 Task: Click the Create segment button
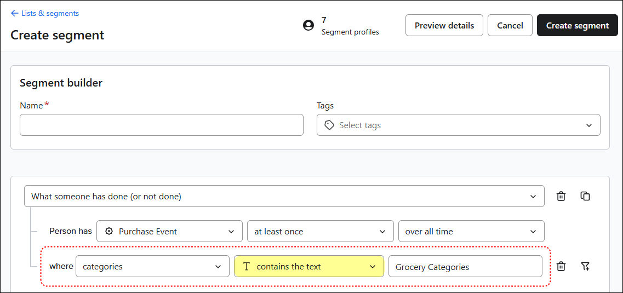point(577,25)
